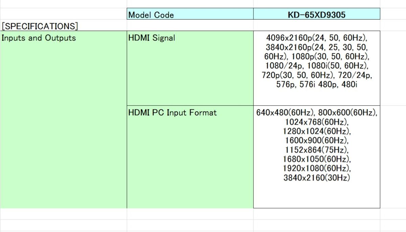Click the 1152x864(75Hz) resolution line
406x232 pixels.
pos(316,150)
